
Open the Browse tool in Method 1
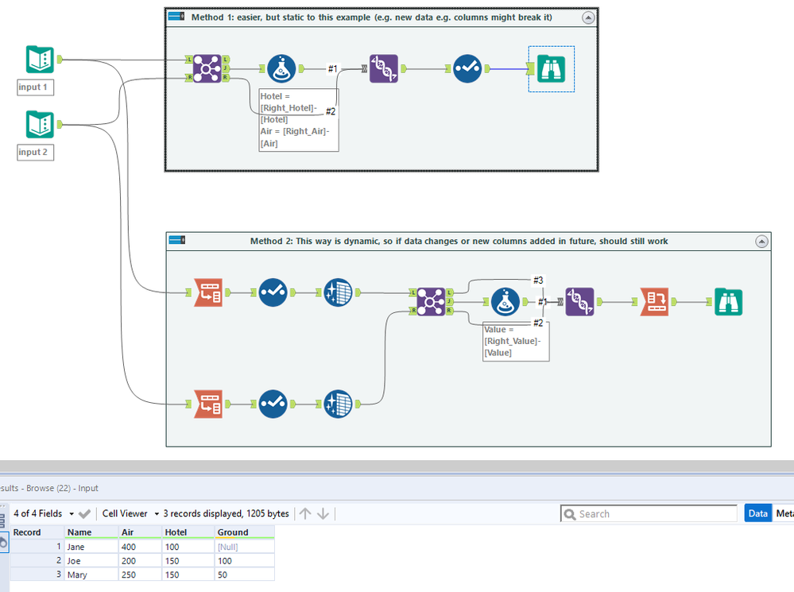pos(551,68)
